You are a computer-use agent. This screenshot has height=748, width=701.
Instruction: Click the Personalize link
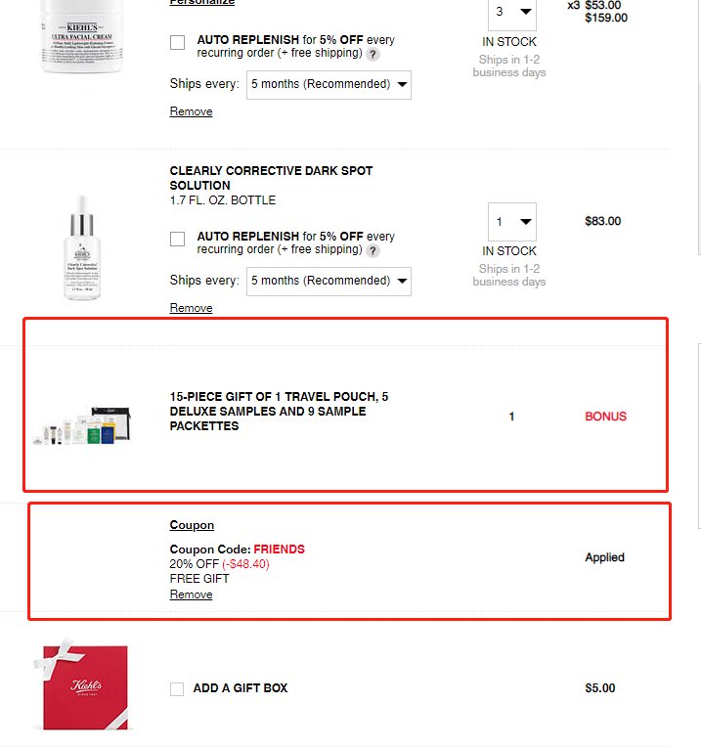point(202,2)
